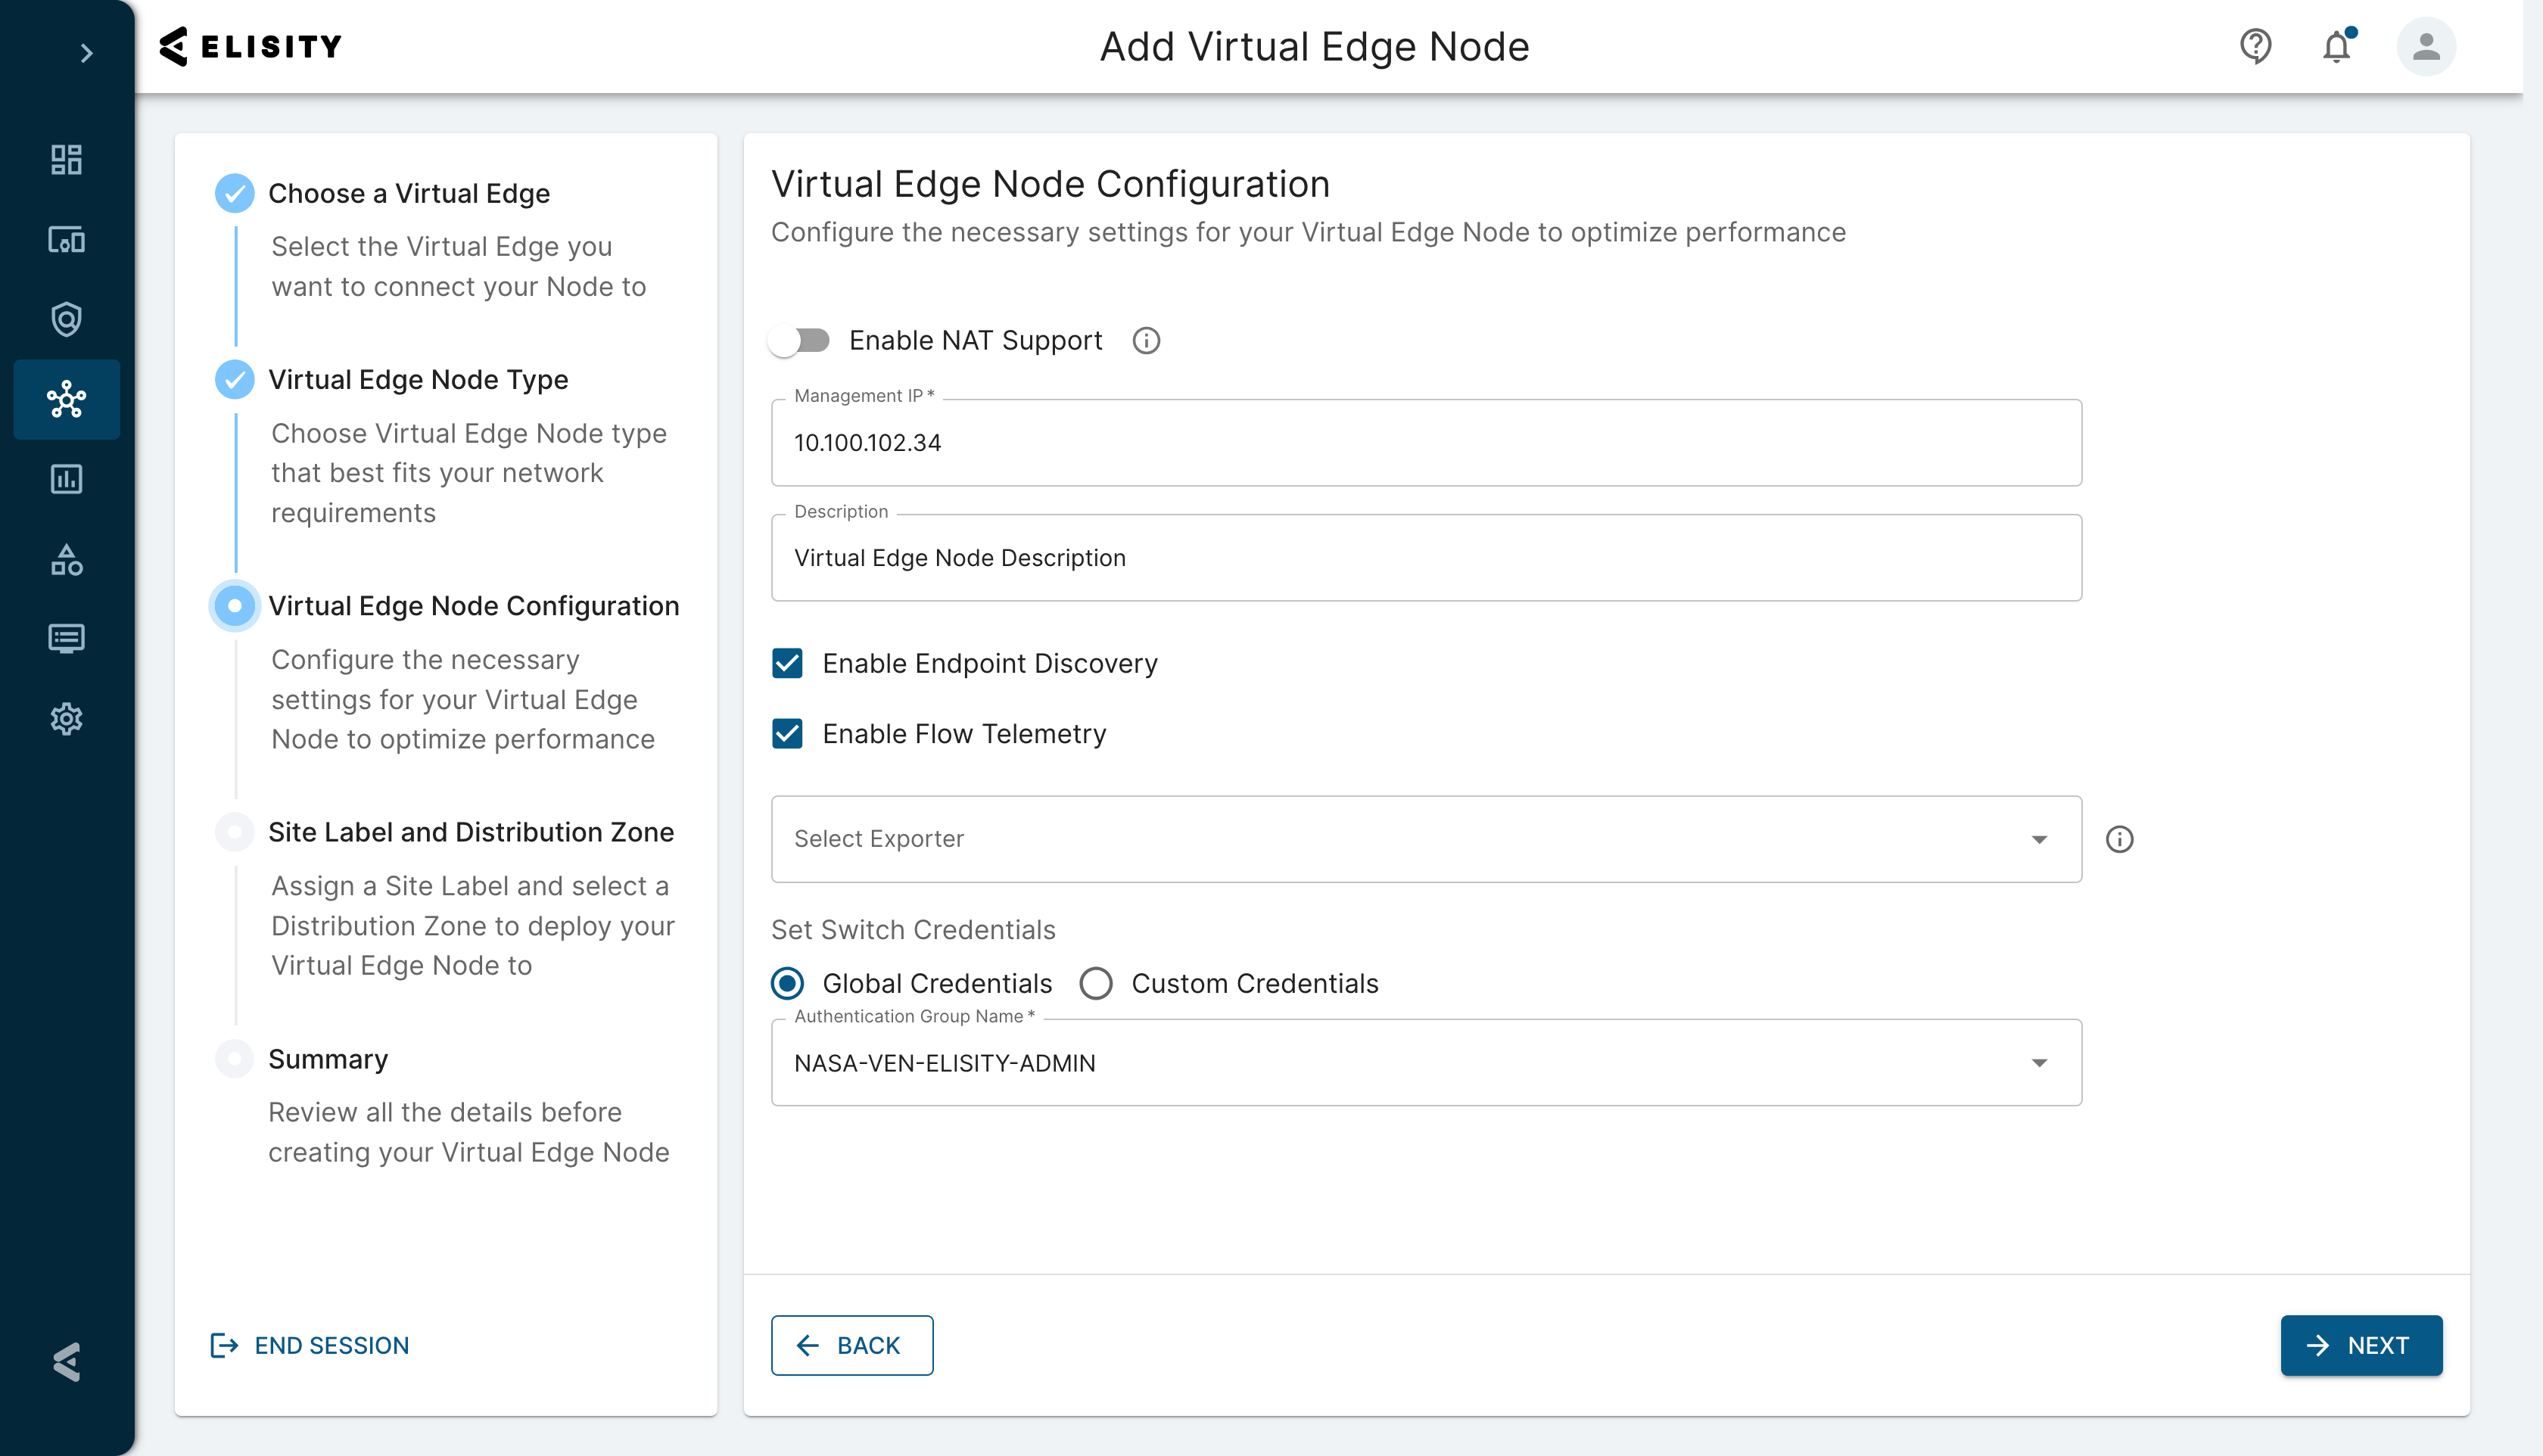Toggle the Enable NAT Support switch

pyautogui.click(x=800, y=341)
